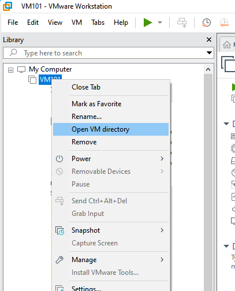235x291 pixels.
Task: Collapse the My Computer tree node
Action: 11,70
